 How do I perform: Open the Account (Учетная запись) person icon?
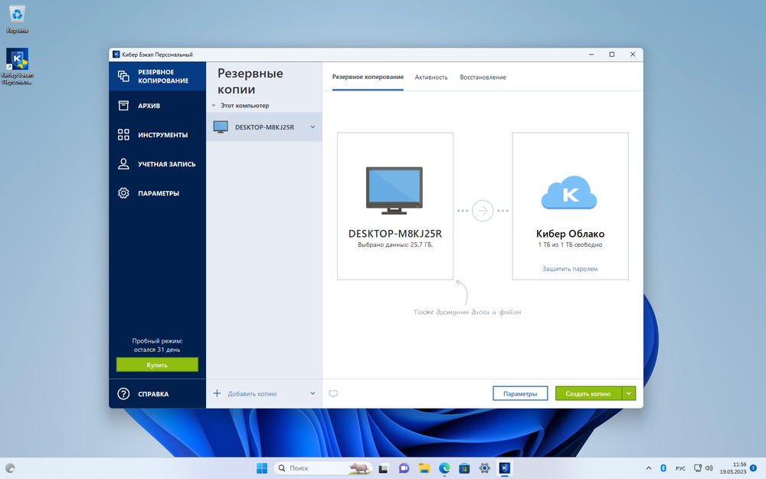coord(123,164)
